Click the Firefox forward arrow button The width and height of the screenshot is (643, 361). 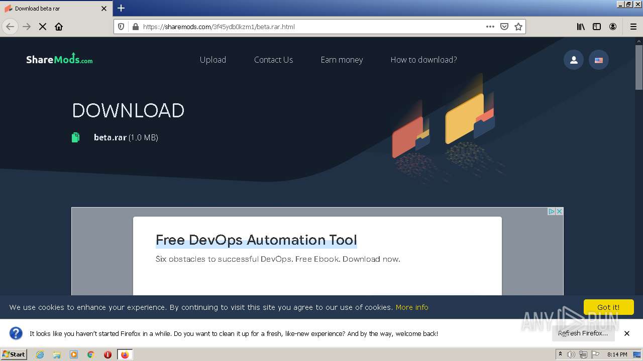[27, 27]
